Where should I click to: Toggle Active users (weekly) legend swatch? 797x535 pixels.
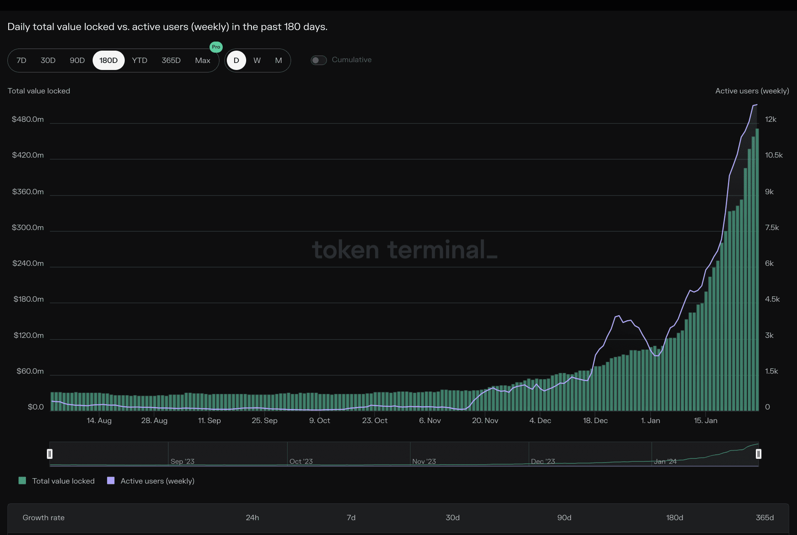tap(111, 481)
